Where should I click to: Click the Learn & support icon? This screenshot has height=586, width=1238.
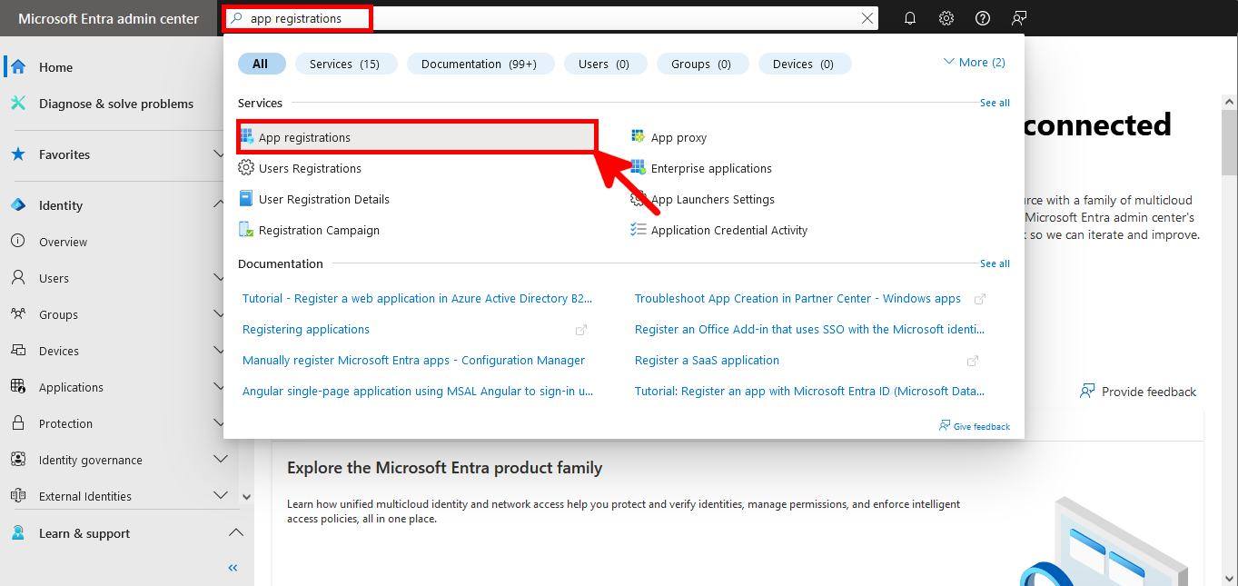(18, 532)
